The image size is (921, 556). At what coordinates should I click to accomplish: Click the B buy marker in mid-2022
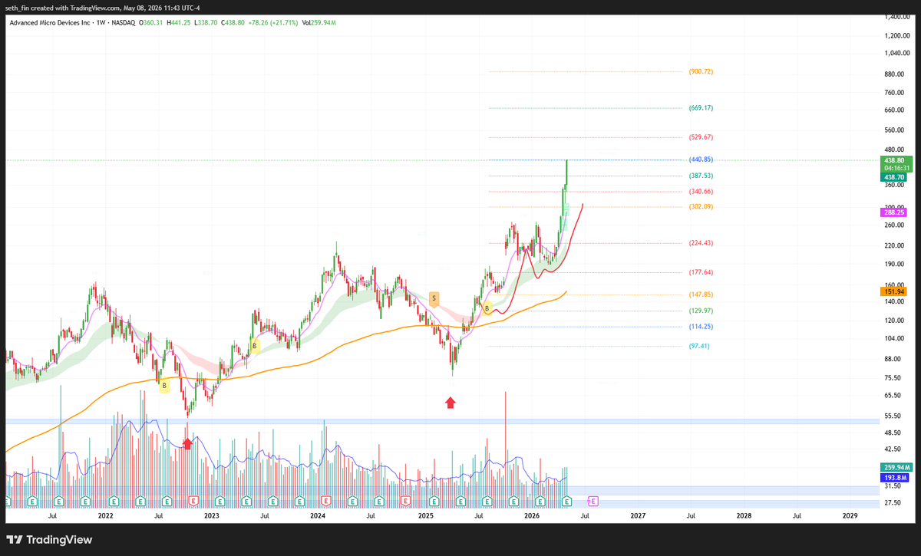[x=163, y=387]
